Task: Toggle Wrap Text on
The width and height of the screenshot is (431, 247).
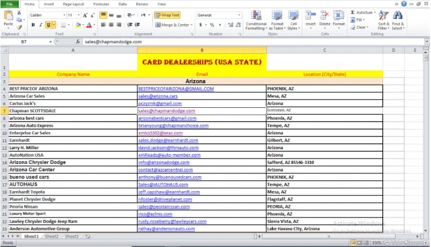Action: [167, 15]
